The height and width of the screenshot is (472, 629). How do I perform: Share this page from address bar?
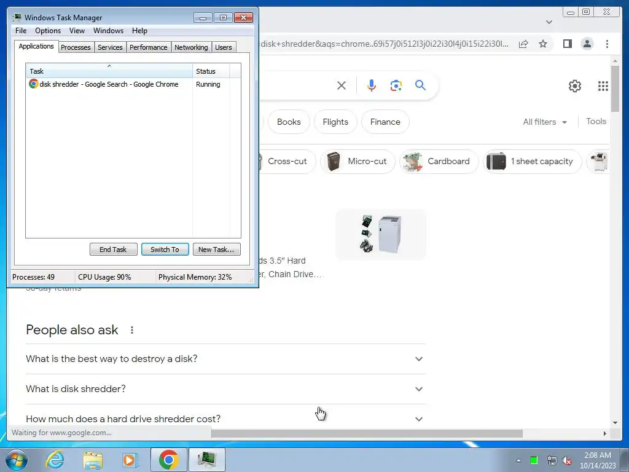point(523,44)
